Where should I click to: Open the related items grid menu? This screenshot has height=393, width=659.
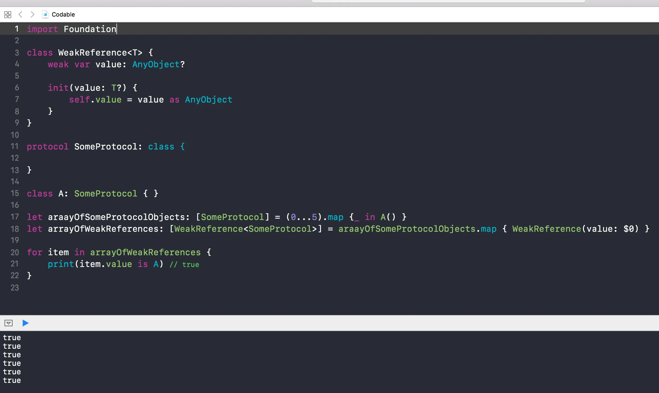point(8,14)
